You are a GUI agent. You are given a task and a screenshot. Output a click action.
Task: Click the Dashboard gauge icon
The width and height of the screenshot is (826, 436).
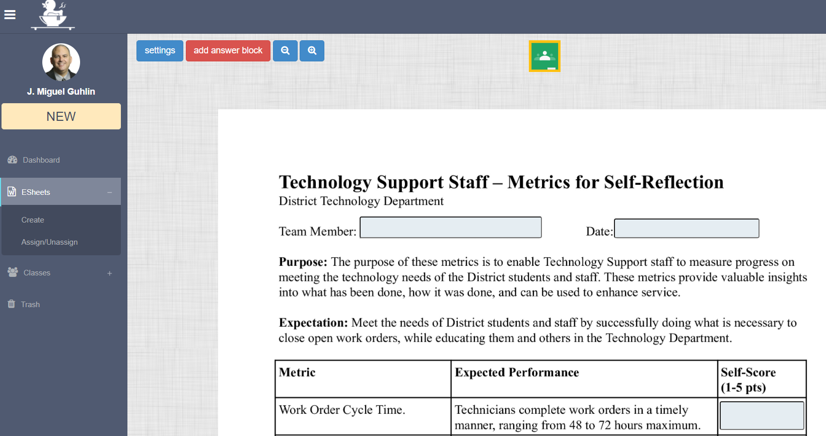click(x=13, y=160)
